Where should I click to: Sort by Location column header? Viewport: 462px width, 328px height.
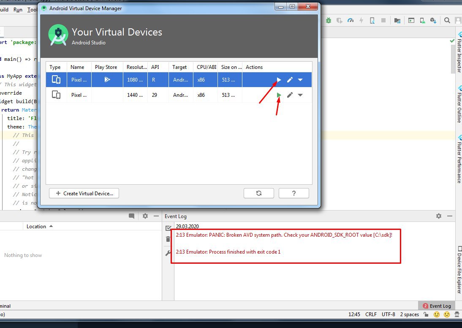(39, 226)
